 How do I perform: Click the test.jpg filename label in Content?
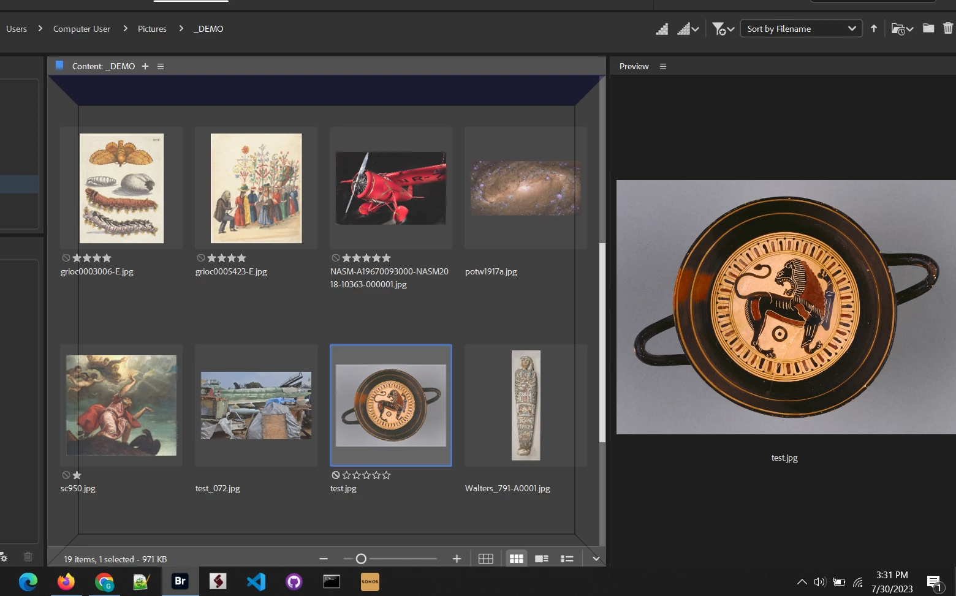(343, 488)
